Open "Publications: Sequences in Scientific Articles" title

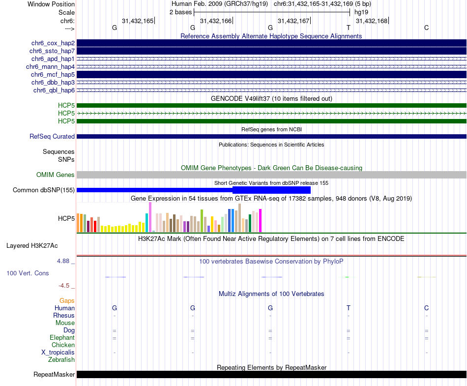coord(271,145)
